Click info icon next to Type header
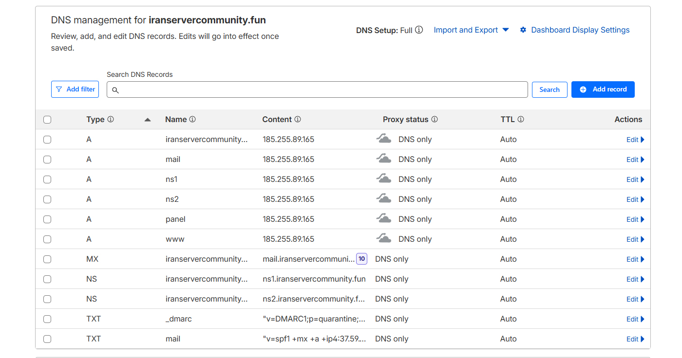The width and height of the screenshot is (682, 358). [111, 119]
